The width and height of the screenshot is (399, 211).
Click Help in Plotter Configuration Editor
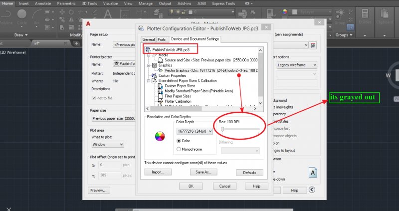[256, 186]
